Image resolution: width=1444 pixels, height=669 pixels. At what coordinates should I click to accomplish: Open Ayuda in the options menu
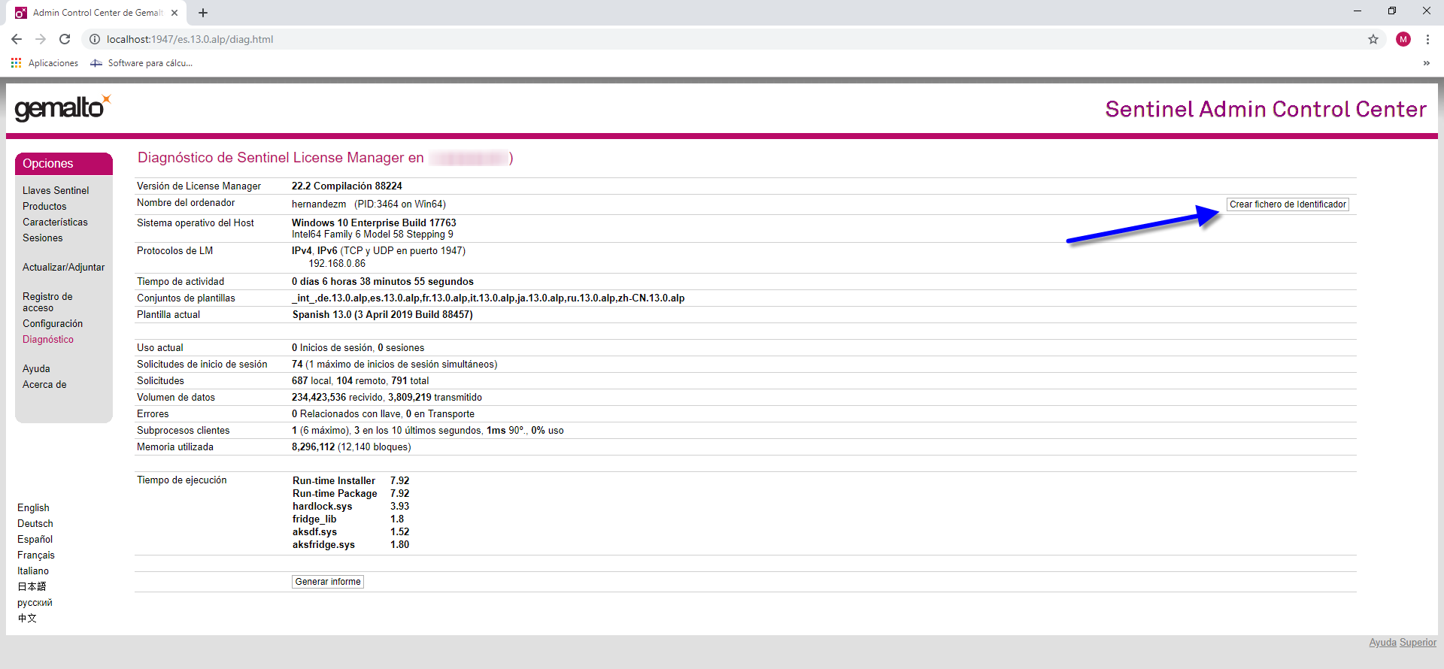36,369
